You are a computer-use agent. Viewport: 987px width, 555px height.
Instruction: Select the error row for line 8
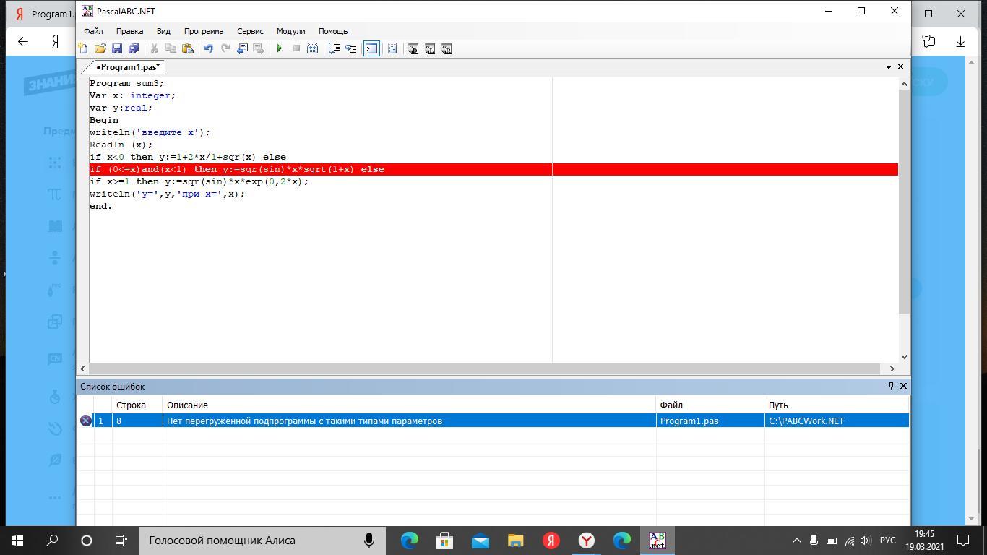[x=493, y=421]
